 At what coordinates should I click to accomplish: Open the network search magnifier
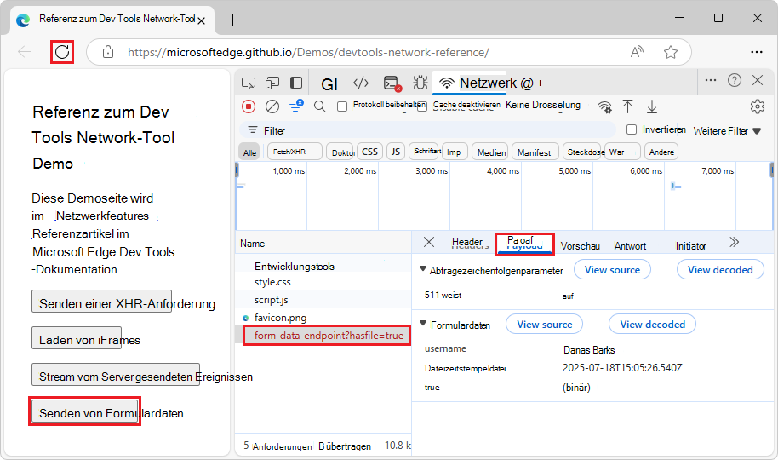click(320, 106)
